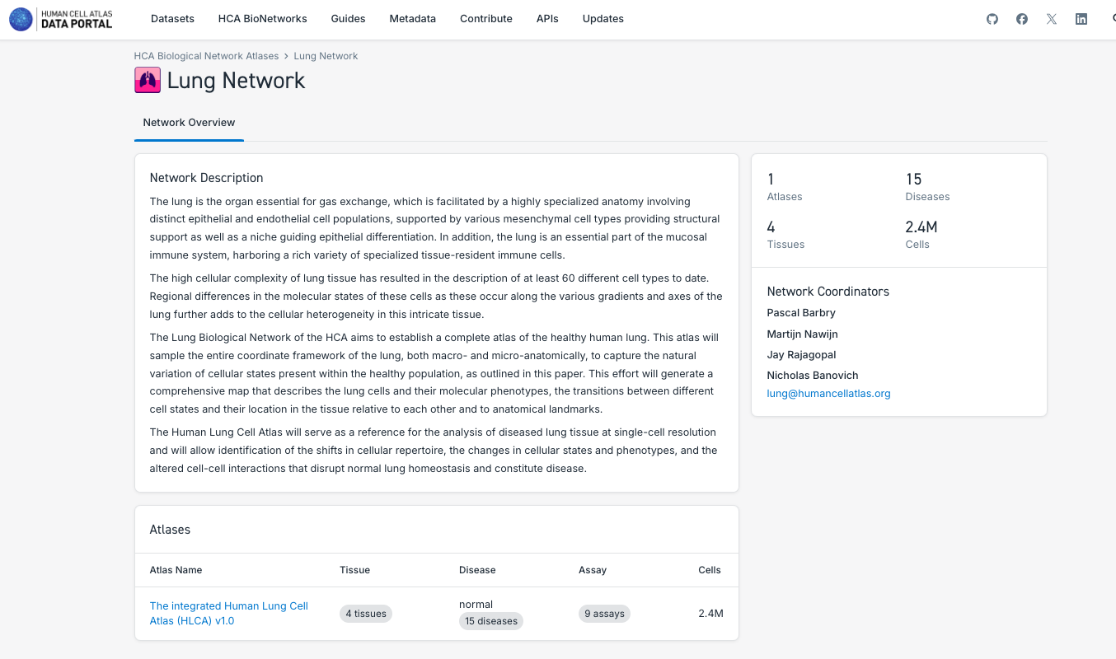
Task: Open the GitHub icon link
Action: 992,19
